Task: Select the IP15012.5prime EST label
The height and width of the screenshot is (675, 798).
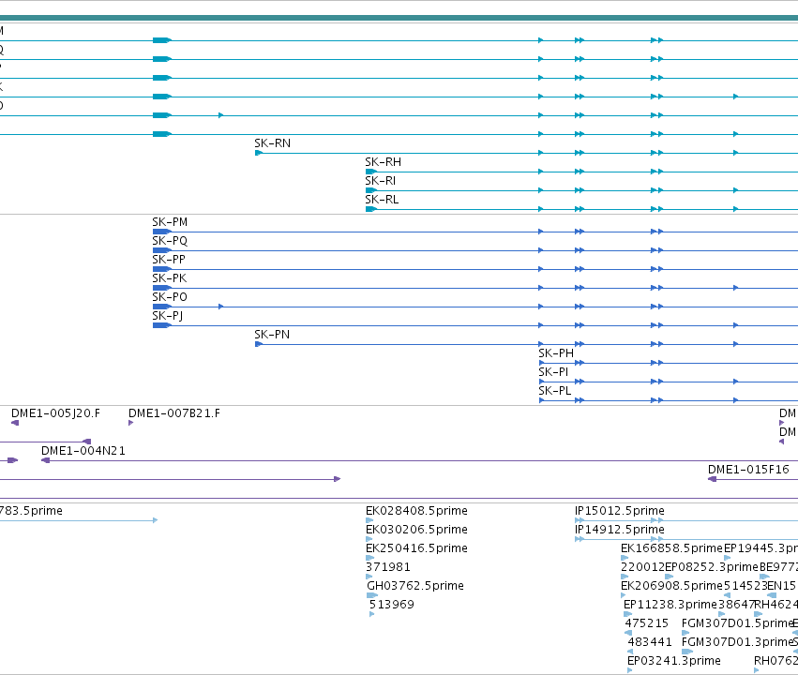Action: [x=620, y=511]
